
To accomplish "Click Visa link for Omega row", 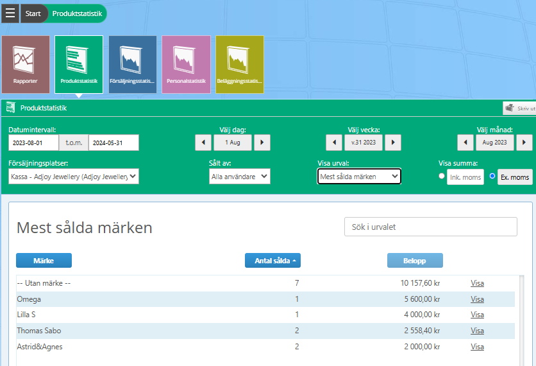I will pyautogui.click(x=477, y=299).
